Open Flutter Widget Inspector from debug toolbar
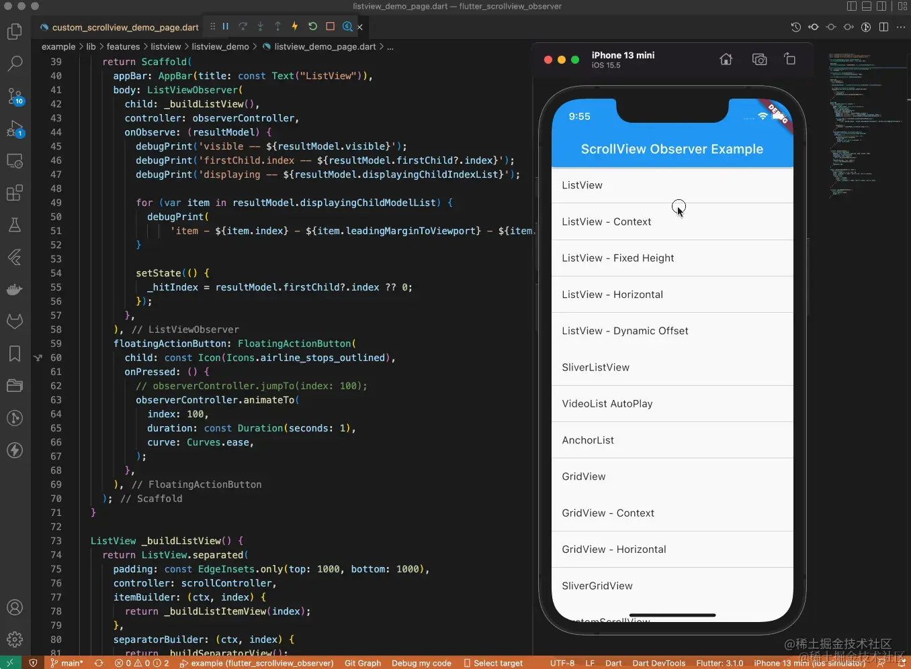Screen dimensions: 911x669 (347, 26)
